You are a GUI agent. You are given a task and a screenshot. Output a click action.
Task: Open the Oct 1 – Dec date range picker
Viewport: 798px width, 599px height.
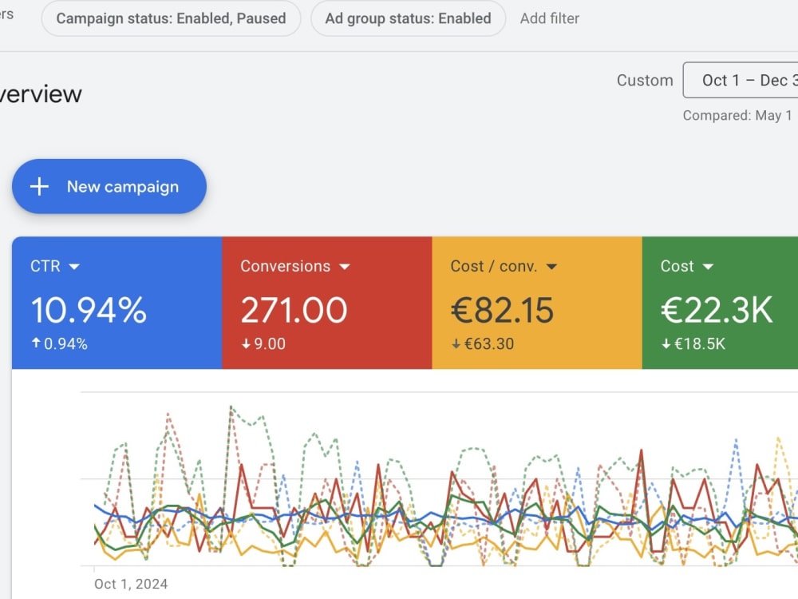[741, 80]
